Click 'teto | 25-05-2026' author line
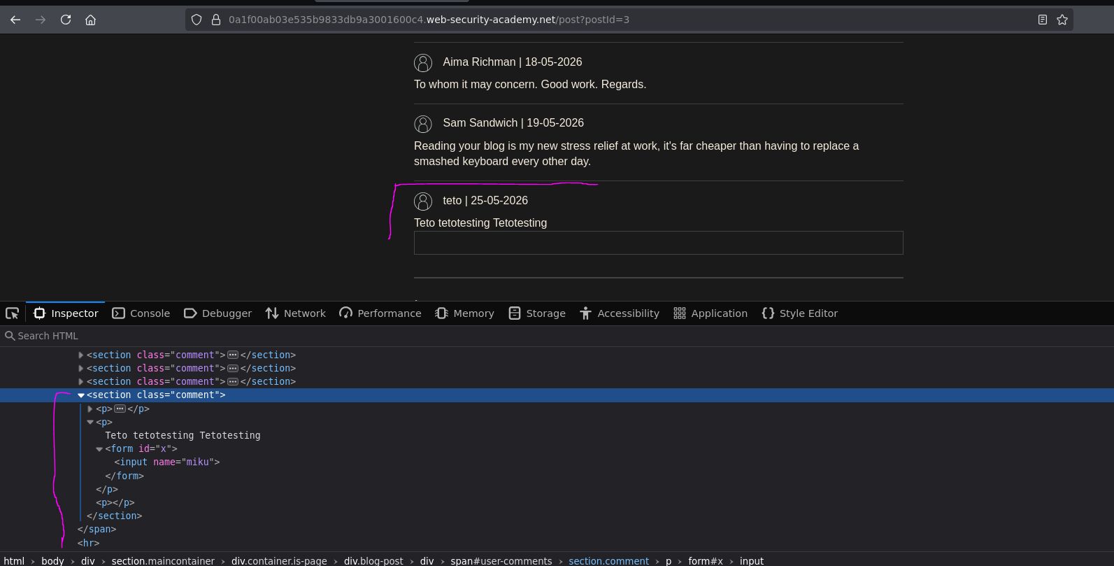This screenshot has width=1114, height=566. [485, 201]
